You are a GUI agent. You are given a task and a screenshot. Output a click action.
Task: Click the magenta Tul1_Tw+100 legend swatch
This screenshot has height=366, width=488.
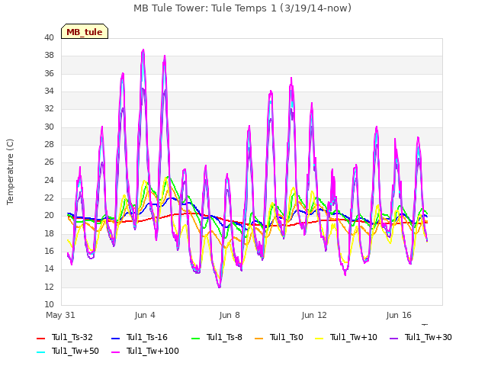pyautogui.click(x=115, y=352)
